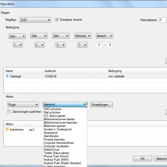Image resolution: width=167 pixels, height=167 pixels.
Task: Choose SMS schicken from the list
Action: pyautogui.click(x=65, y=109)
